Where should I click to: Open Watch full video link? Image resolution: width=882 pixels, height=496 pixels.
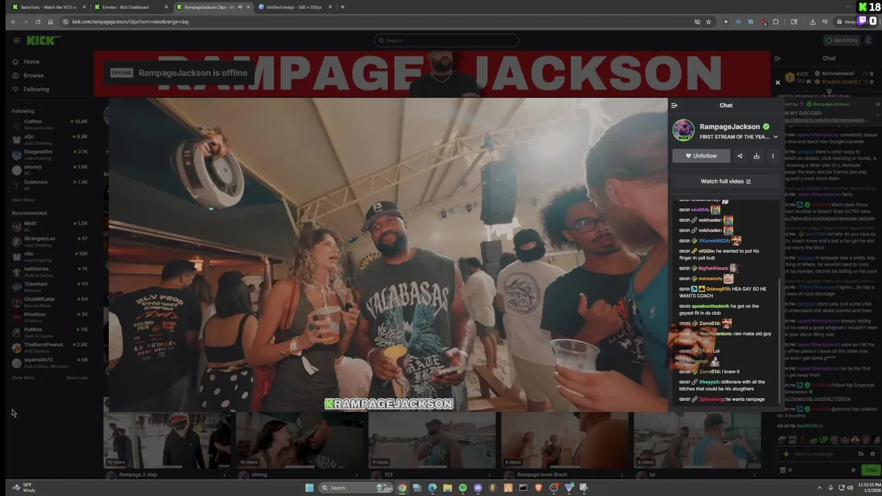pyautogui.click(x=726, y=181)
